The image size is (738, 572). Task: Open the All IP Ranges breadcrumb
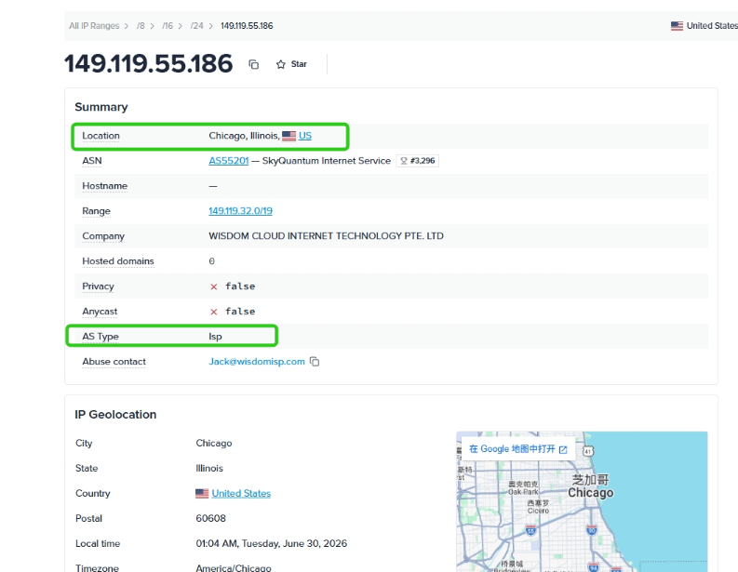click(94, 26)
